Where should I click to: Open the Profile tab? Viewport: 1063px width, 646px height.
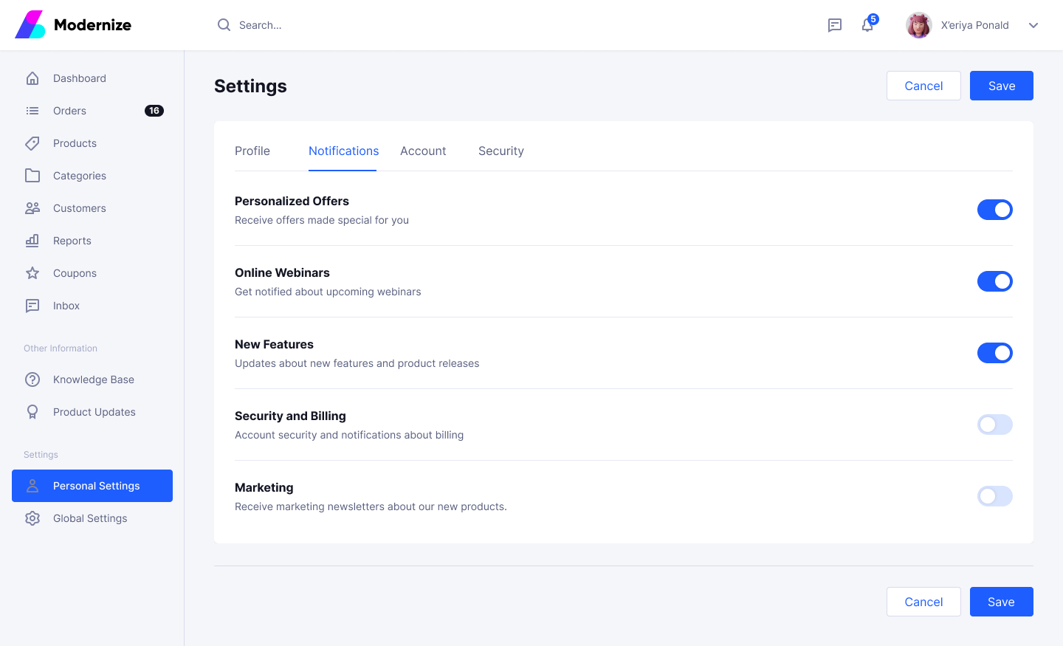(x=252, y=151)
